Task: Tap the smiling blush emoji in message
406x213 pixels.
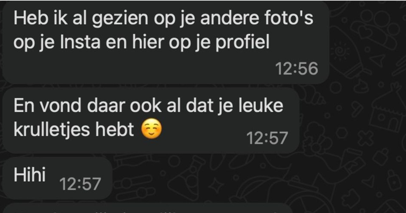Action: point(151,130)
